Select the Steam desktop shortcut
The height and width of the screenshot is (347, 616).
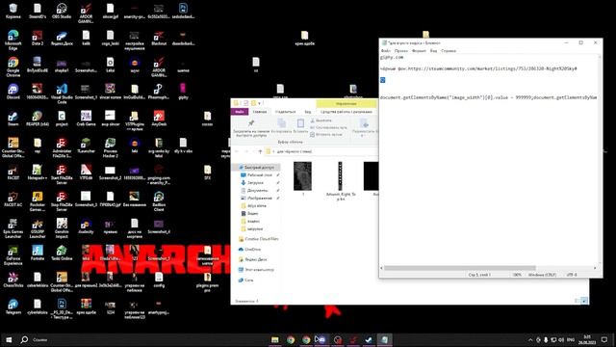coord(13,118)
